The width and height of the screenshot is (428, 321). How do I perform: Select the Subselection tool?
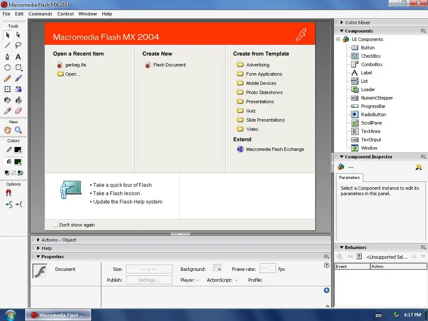18,35
